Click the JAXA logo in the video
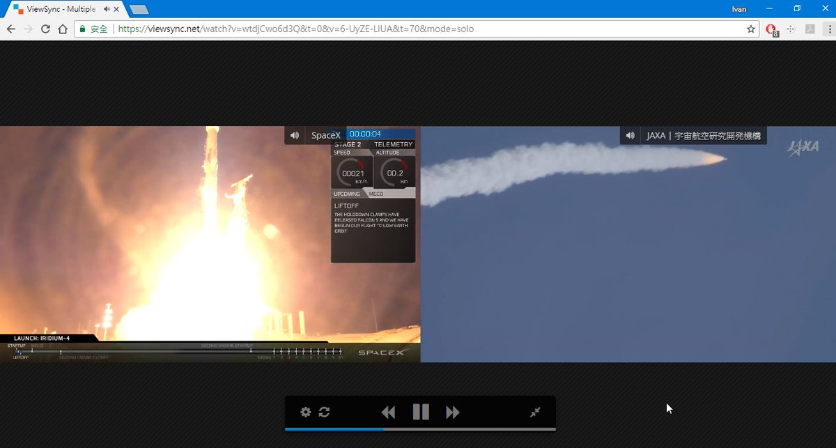Image resolution: width=836 pixels, height=448 pixels. click(802, 148)
